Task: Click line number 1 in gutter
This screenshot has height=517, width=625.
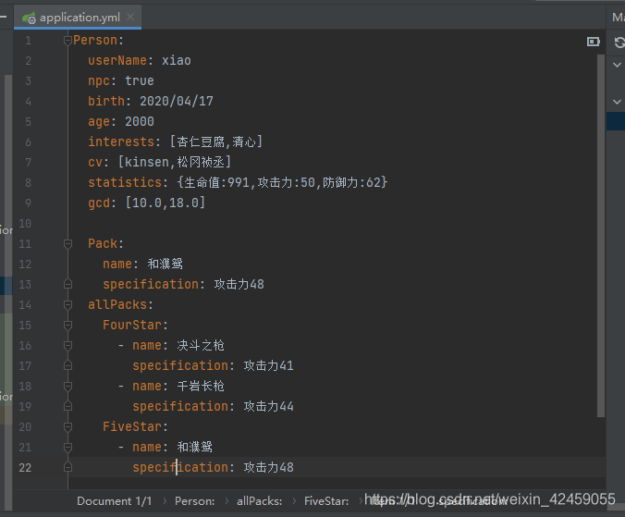Action: coord(28,41)
